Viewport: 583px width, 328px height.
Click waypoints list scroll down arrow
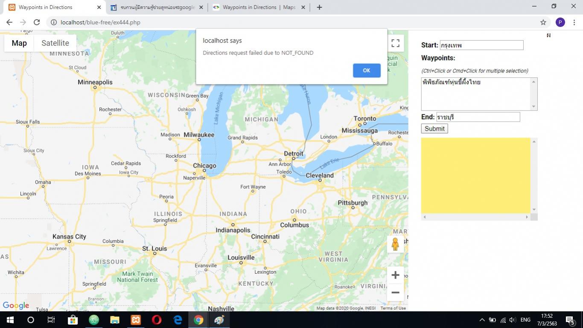533,107
